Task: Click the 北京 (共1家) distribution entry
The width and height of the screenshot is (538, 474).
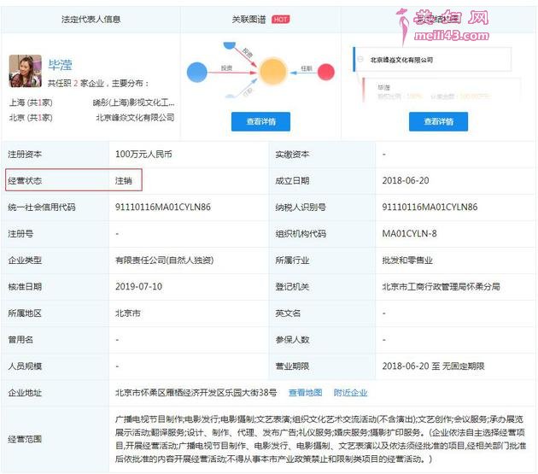Action: click(31, 117)
